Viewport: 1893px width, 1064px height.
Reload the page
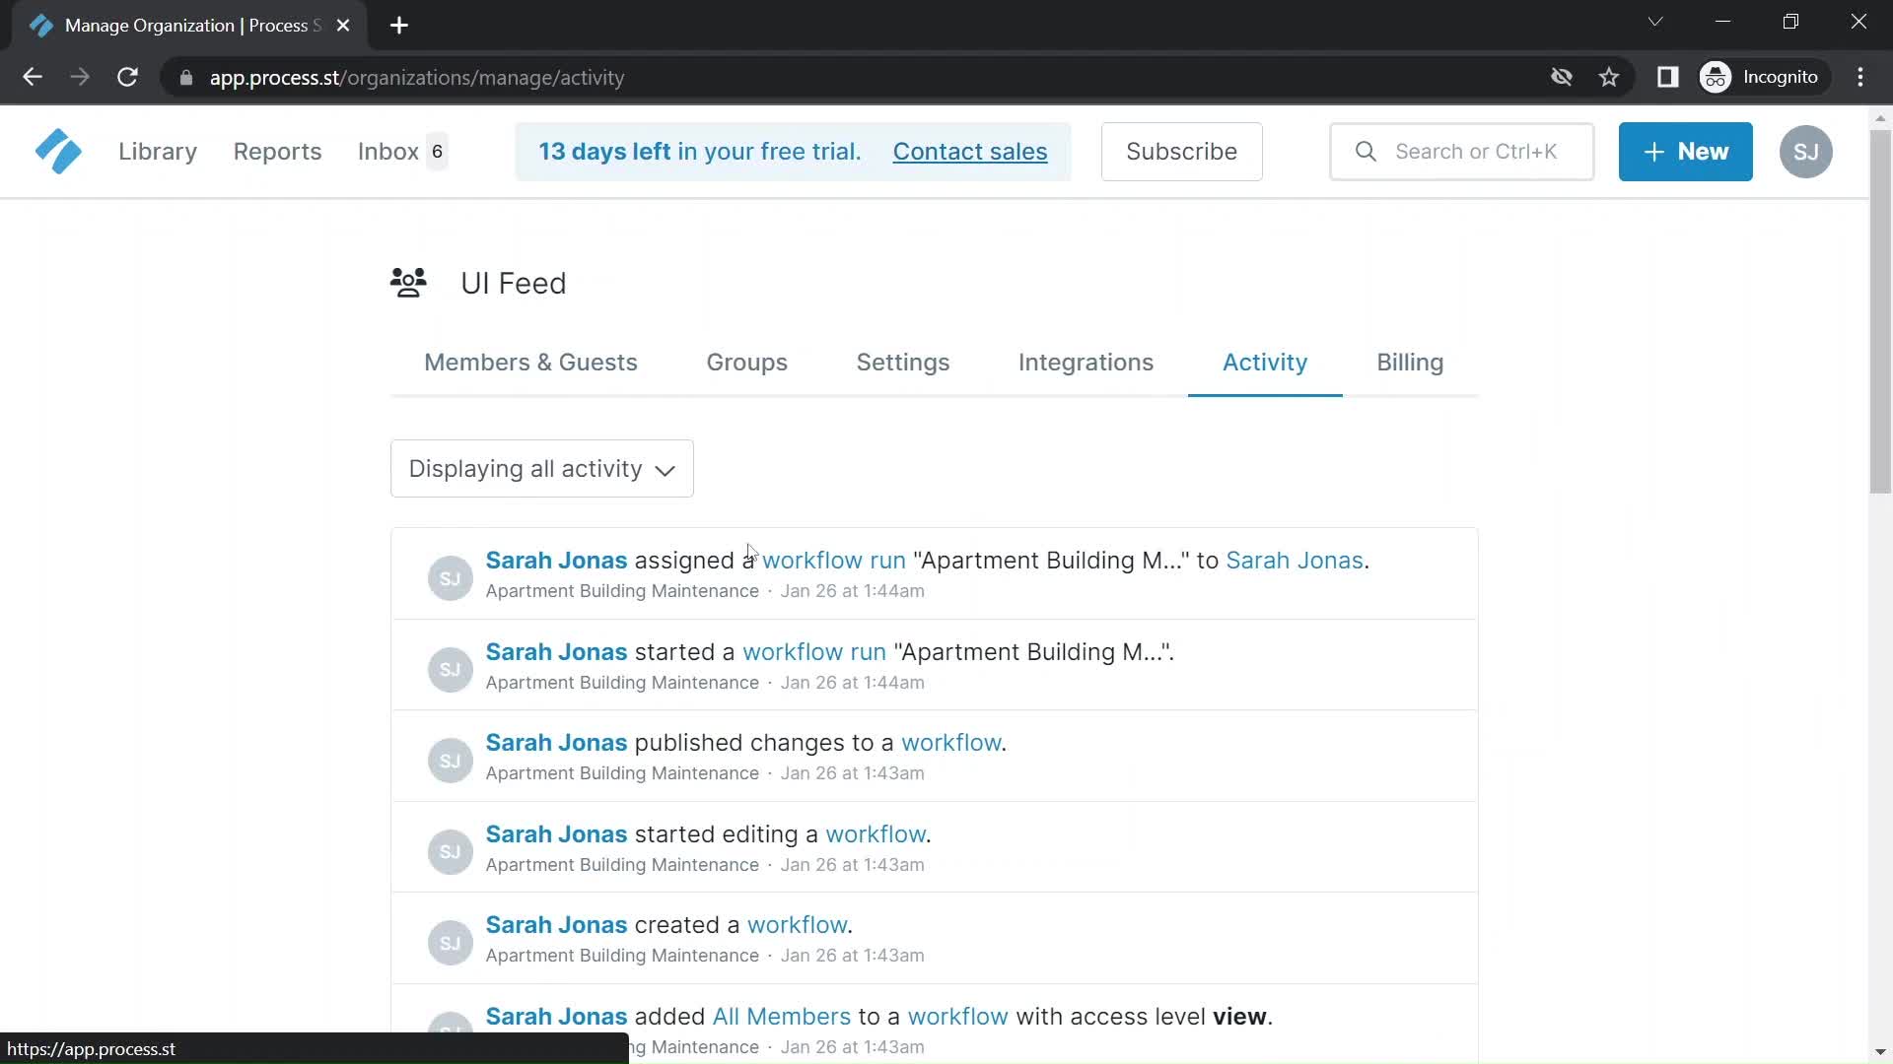coord(127,77)
